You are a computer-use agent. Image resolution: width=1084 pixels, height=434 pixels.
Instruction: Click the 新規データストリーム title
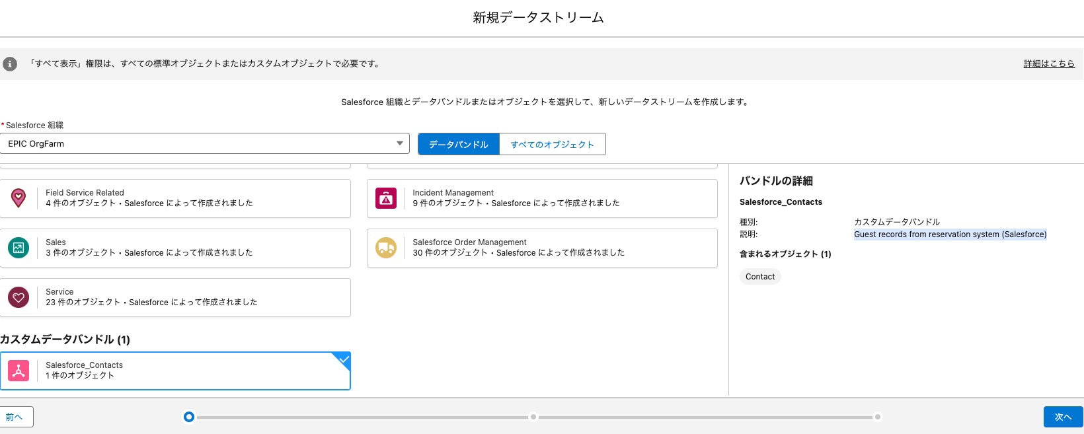click(538, 18)
